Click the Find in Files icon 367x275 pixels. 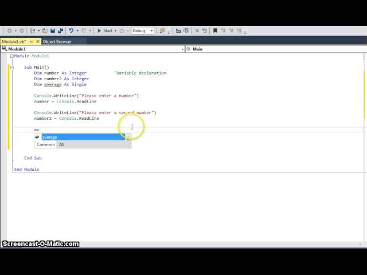[x=162, y=30]
